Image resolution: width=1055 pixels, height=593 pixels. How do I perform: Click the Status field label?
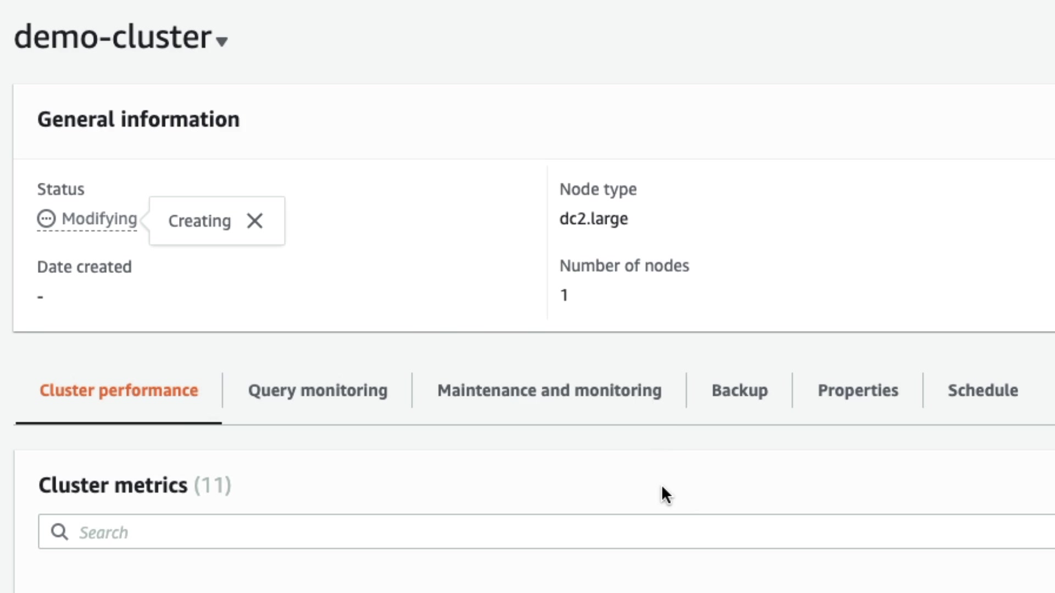click(60, 189)
